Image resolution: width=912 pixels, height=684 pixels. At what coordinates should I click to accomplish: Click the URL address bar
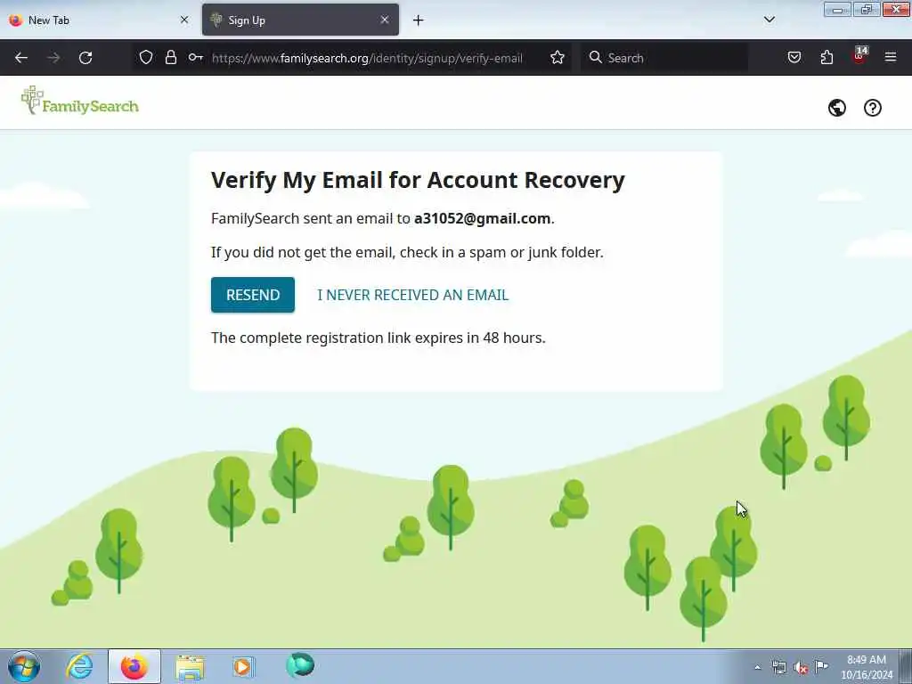point(367,58)
